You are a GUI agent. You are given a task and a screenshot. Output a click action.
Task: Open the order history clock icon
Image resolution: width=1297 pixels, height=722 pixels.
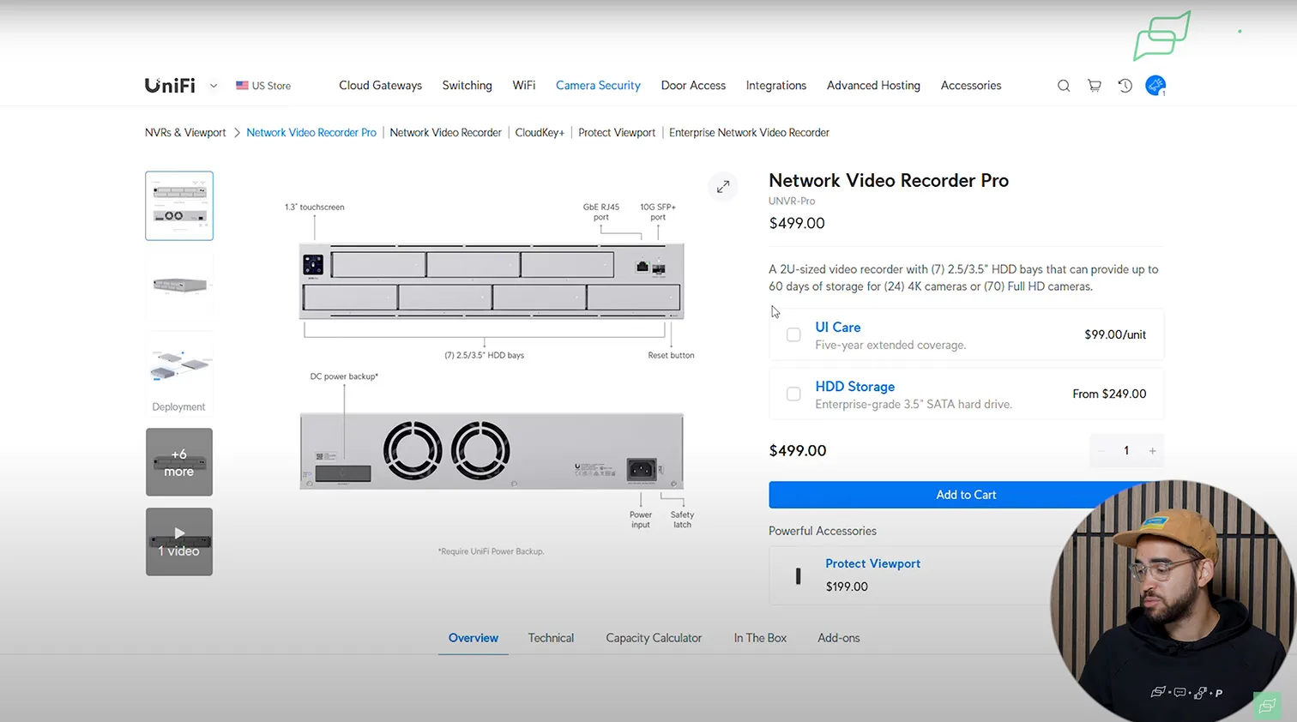click(x=1125, y=86)
